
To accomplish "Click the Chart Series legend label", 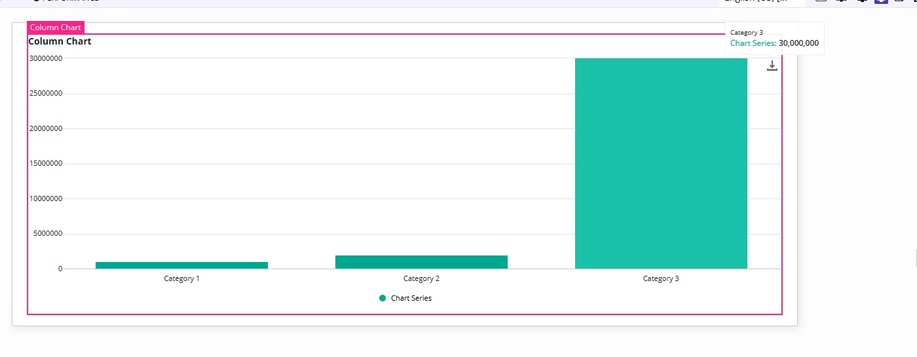I will pyautogui.click(x=411, y=298).
